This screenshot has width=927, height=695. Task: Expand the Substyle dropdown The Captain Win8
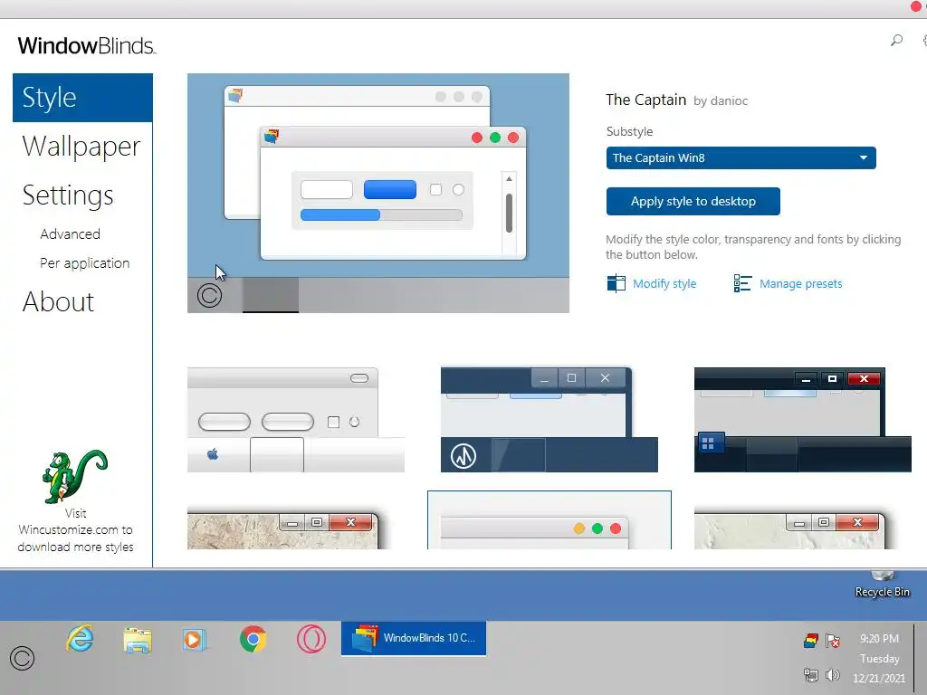(741, 157)
